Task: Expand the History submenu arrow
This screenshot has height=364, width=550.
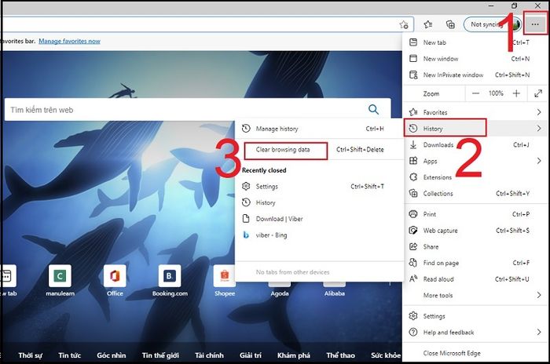Action: [x=539, y=128]
